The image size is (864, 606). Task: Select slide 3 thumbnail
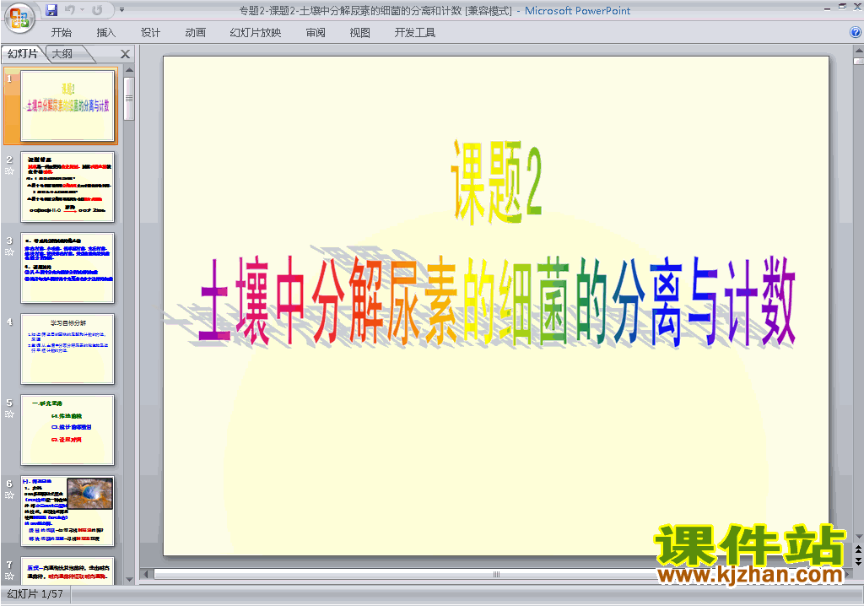pyautogui.click(x=67, y=268)
